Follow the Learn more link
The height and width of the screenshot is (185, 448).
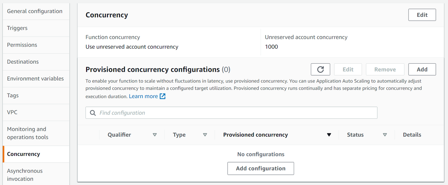click(x=143, y=96)
